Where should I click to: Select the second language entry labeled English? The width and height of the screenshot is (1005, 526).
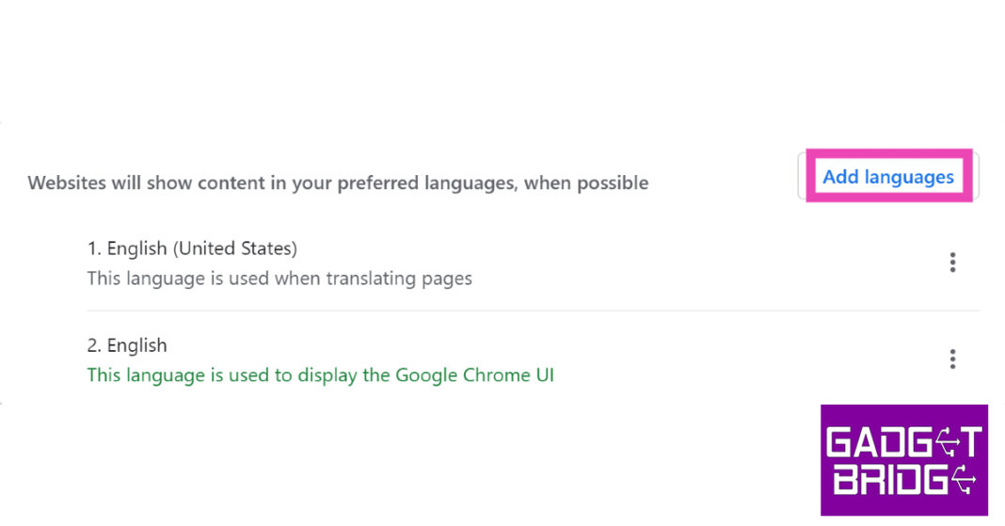tap(136, 345)
